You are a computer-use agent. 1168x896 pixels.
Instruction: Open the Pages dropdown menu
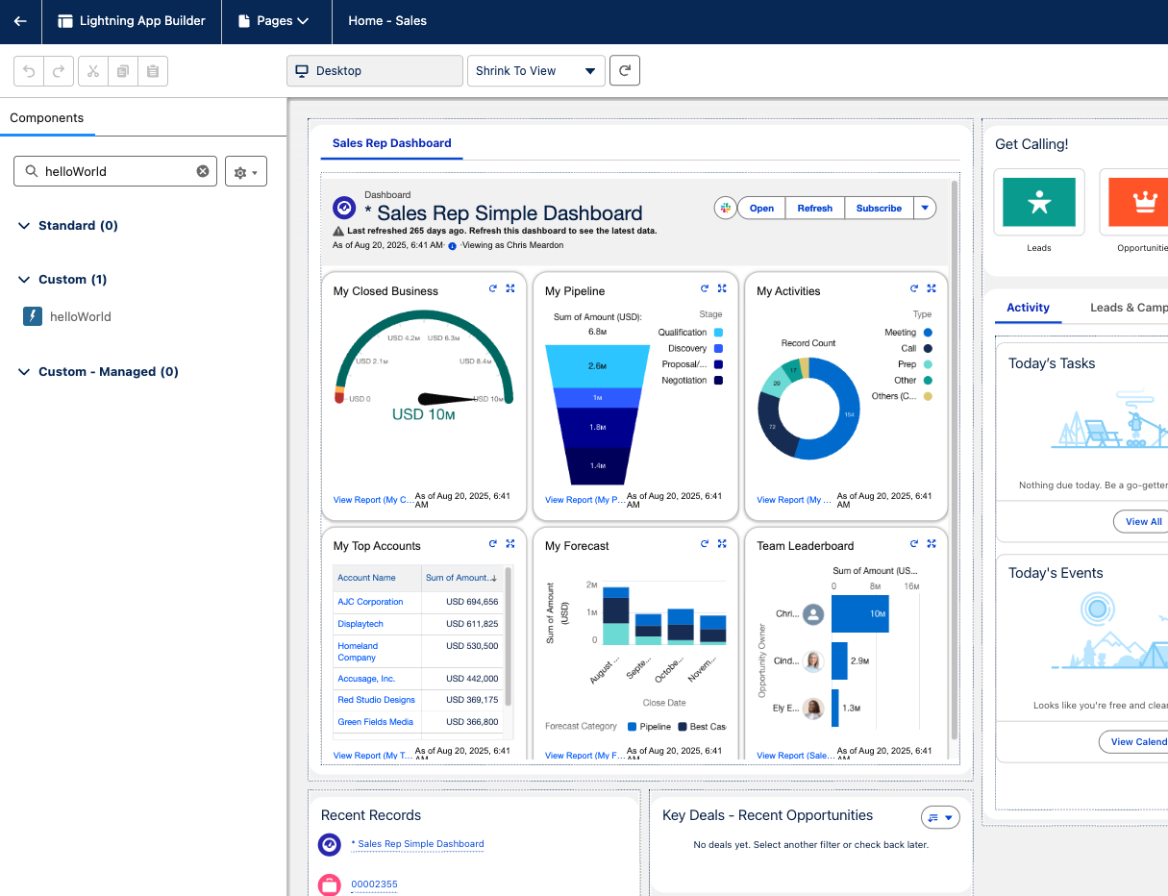coord(274,21)
